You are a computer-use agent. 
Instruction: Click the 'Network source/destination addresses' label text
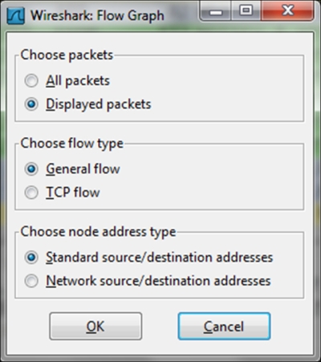[158, 281]
